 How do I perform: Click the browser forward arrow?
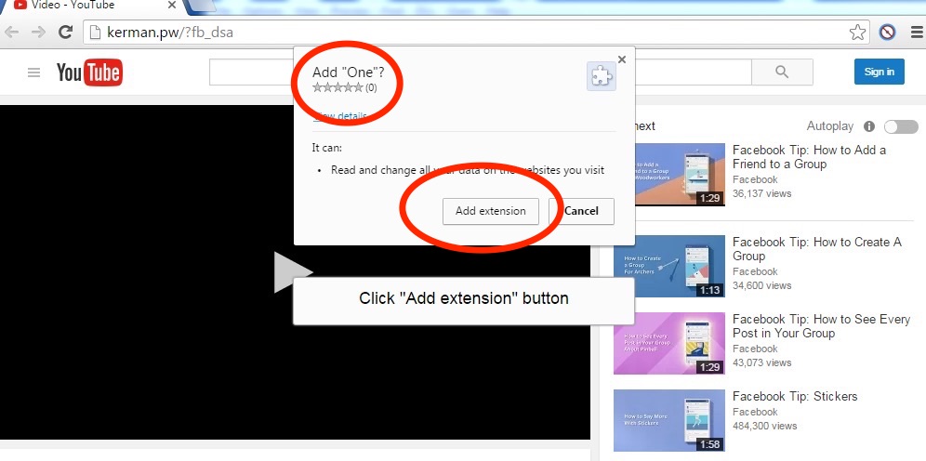click(x=38, y=32)
